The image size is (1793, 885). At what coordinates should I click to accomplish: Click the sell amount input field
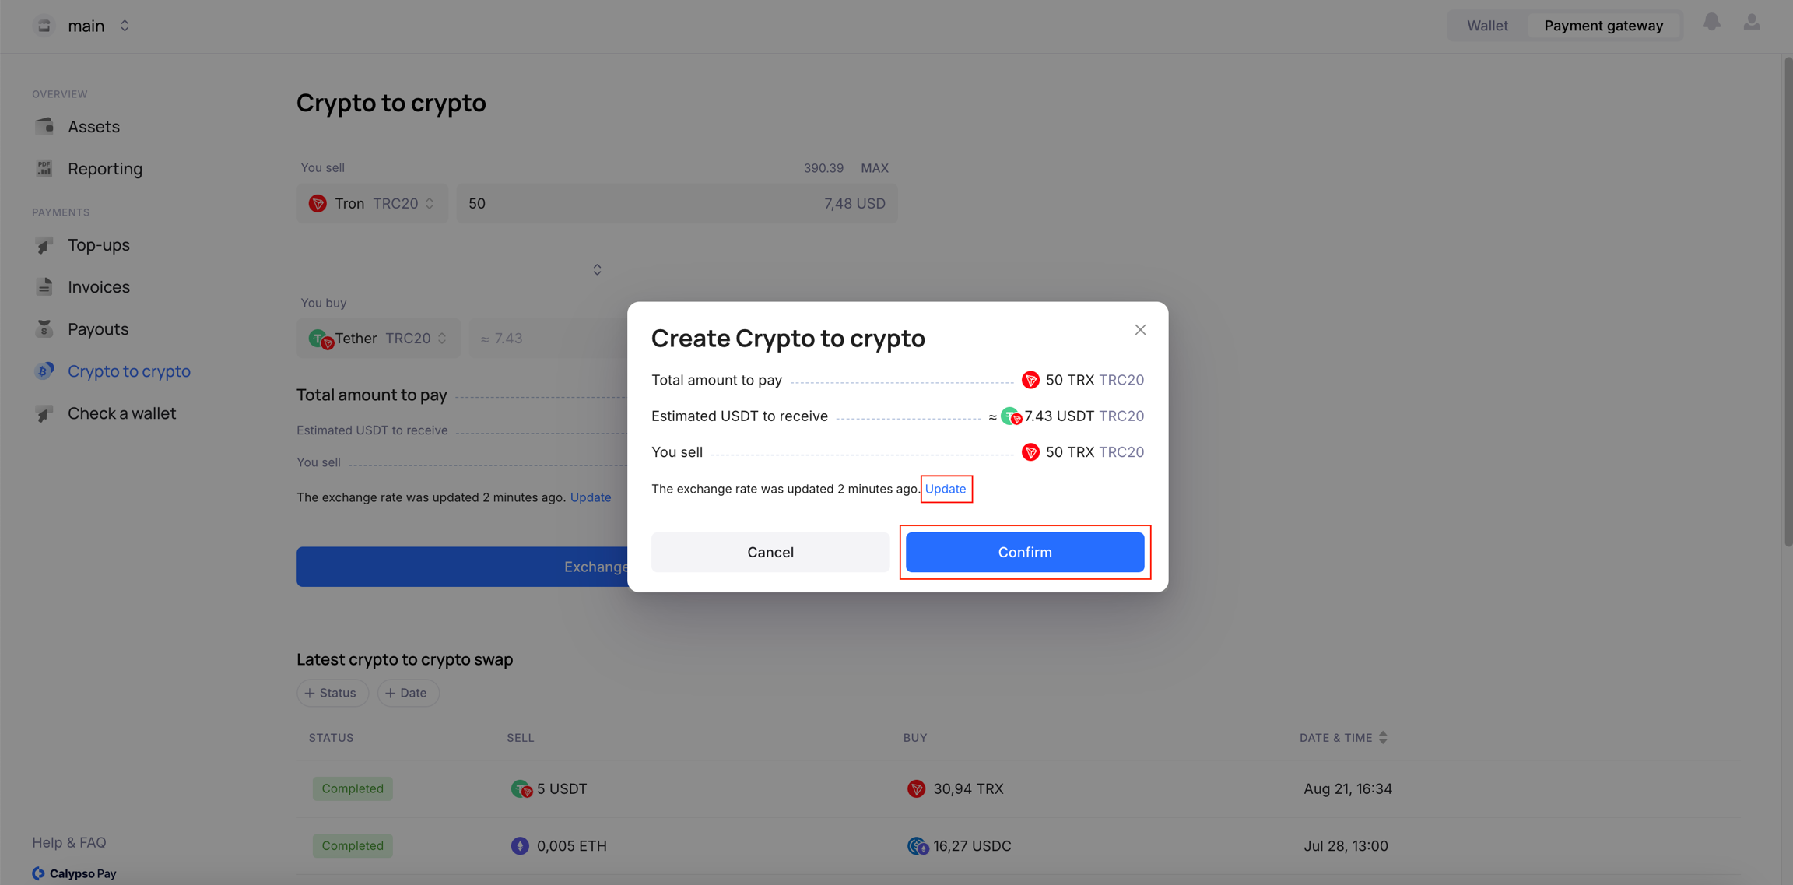pyautogui.click(x=638, y=204)
